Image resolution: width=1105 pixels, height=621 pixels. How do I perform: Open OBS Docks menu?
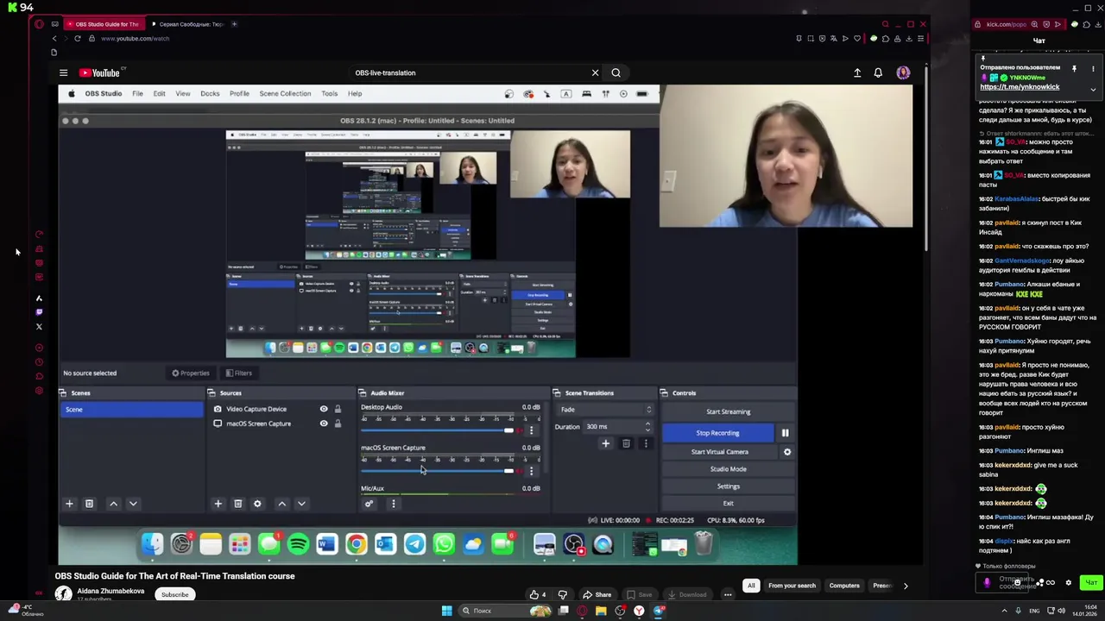210,93
